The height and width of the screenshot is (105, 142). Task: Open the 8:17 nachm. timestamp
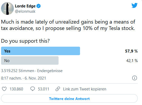(x=11, y=78)
